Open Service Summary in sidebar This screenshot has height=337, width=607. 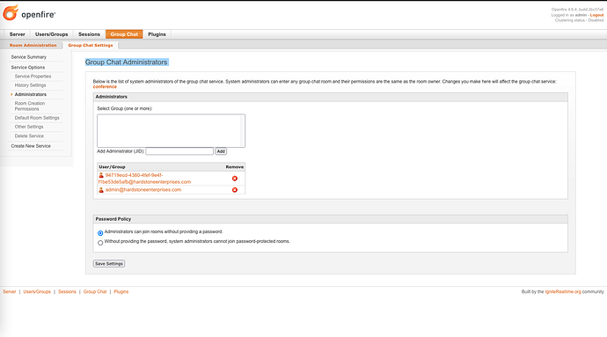coord(29,57)
